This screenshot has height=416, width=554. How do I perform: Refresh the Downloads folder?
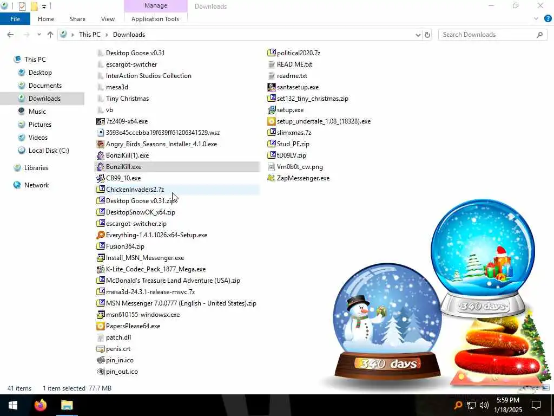click(427, 35)
